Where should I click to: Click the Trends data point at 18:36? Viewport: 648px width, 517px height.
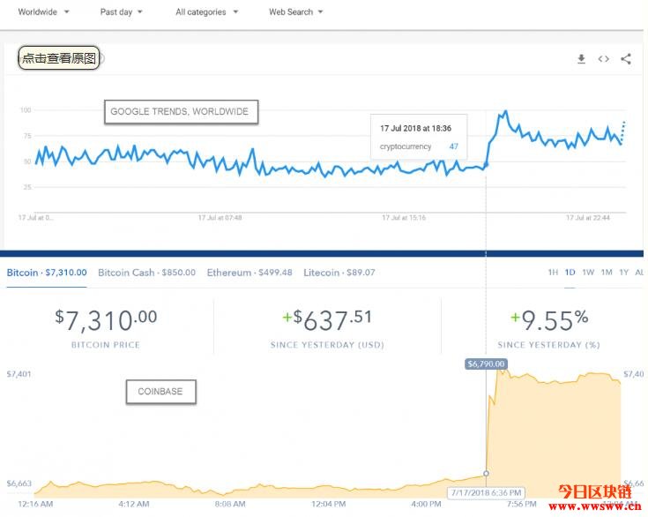pos(486,165)
